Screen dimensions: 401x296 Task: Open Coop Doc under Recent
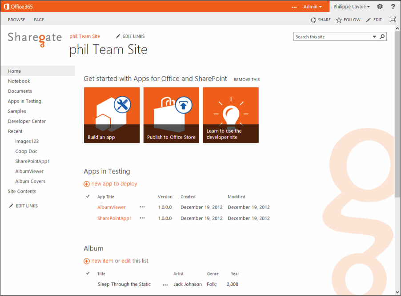pos(26,151)
